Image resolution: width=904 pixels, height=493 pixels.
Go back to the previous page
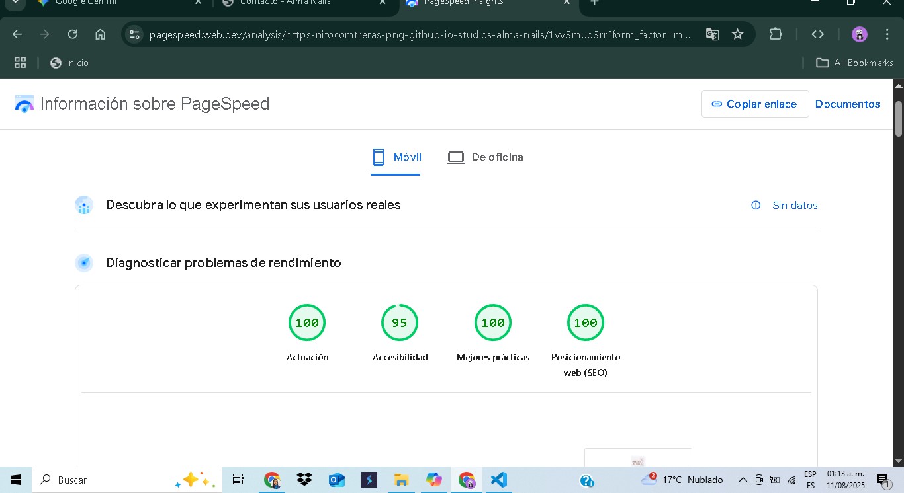click(17, 34)
